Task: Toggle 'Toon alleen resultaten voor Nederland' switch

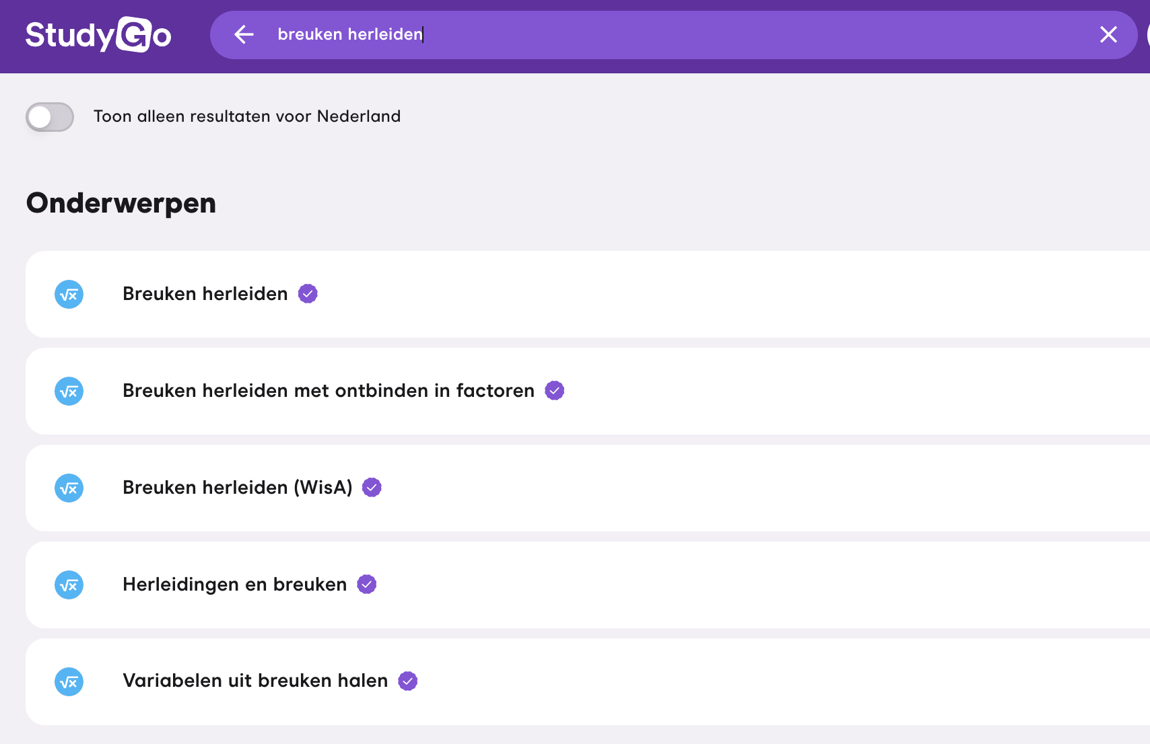Action: pyautogui.click(x=50, y=117)
